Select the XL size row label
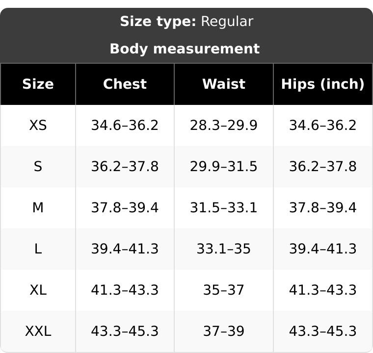This screenshot has height=353, width=373. 38,290
